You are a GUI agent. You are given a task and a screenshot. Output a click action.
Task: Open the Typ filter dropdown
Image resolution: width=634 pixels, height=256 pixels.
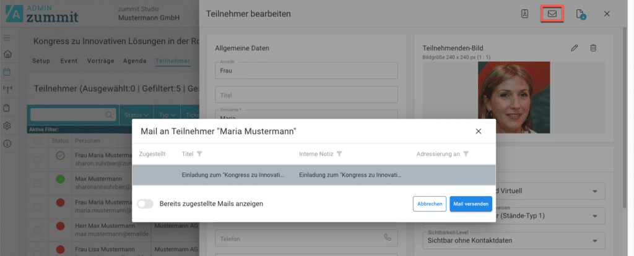[165, 114]
